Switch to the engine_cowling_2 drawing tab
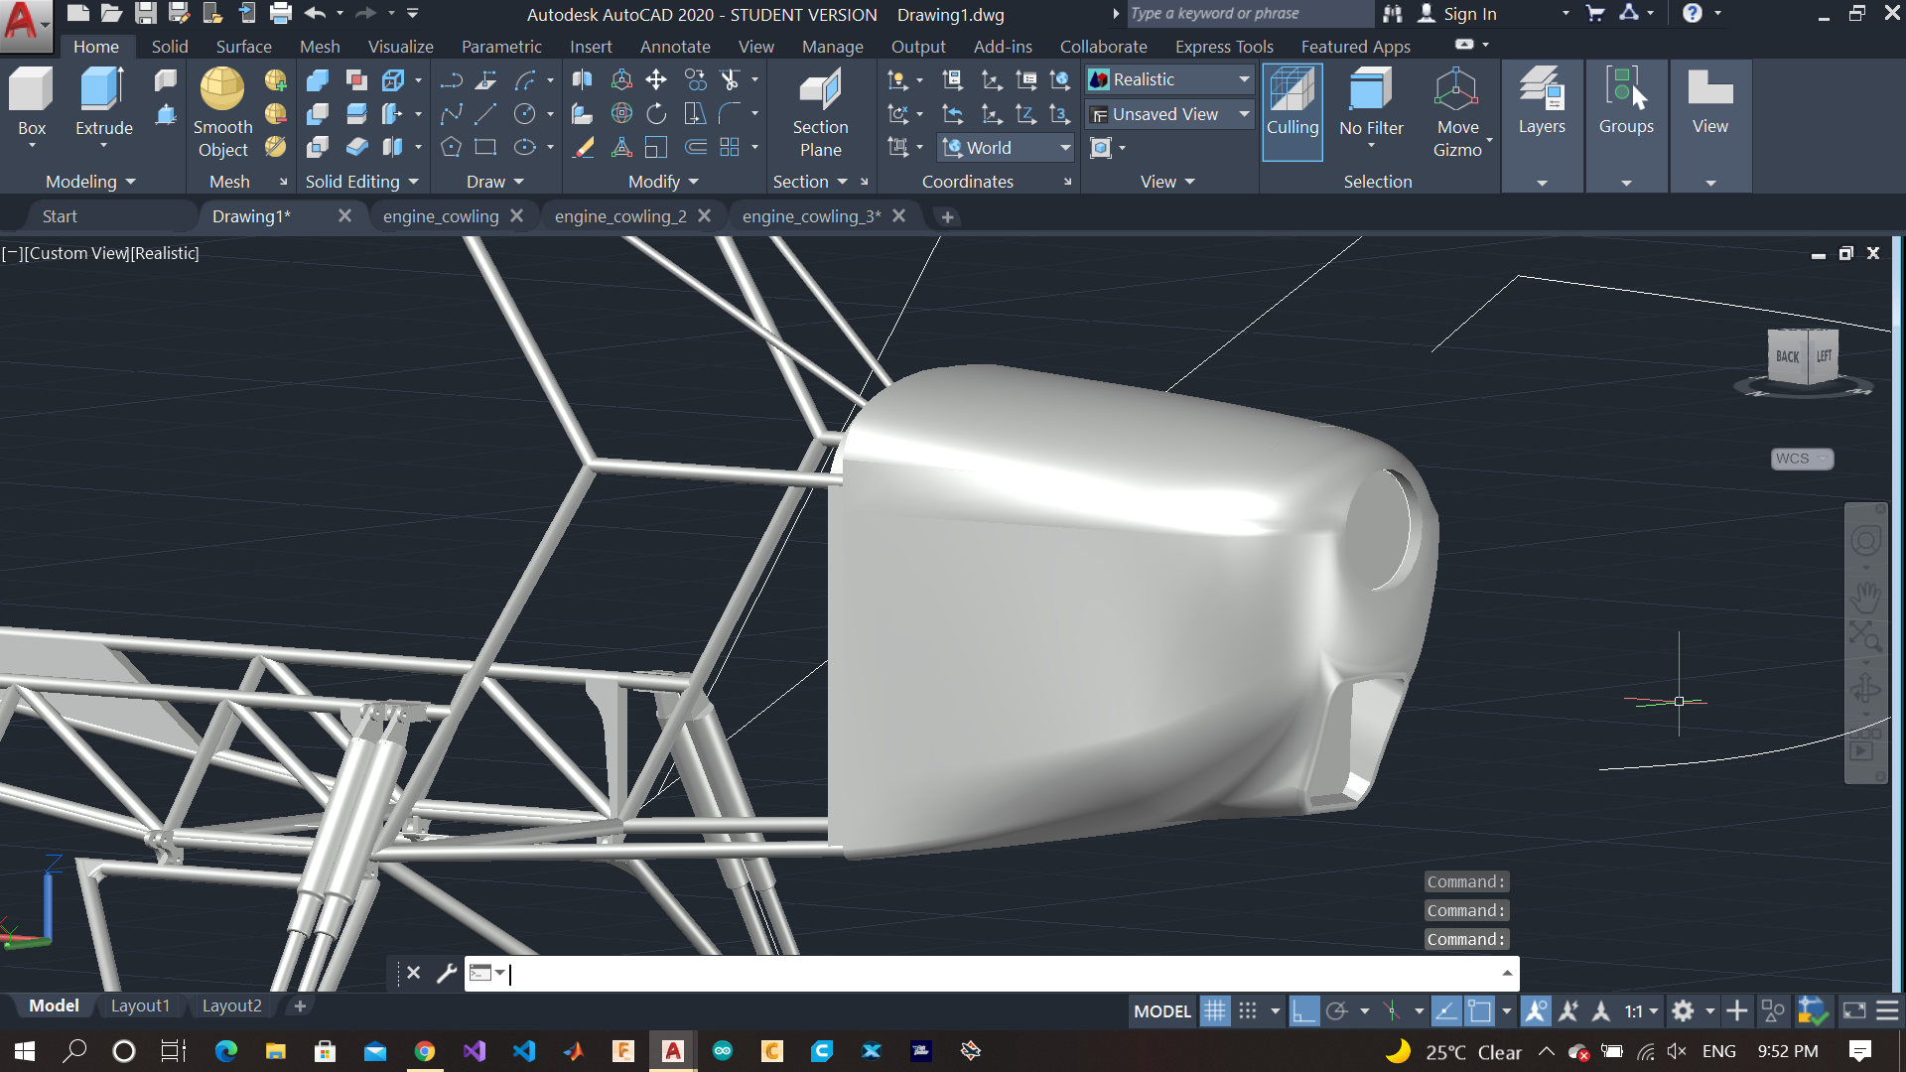The width and height of the screenshot is (1906, 1072). click(620, 216)
